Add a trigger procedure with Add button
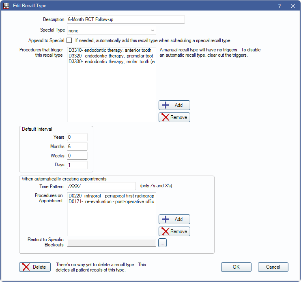The image size is (301, 282). pyautogui.click(x=174, y=105)
